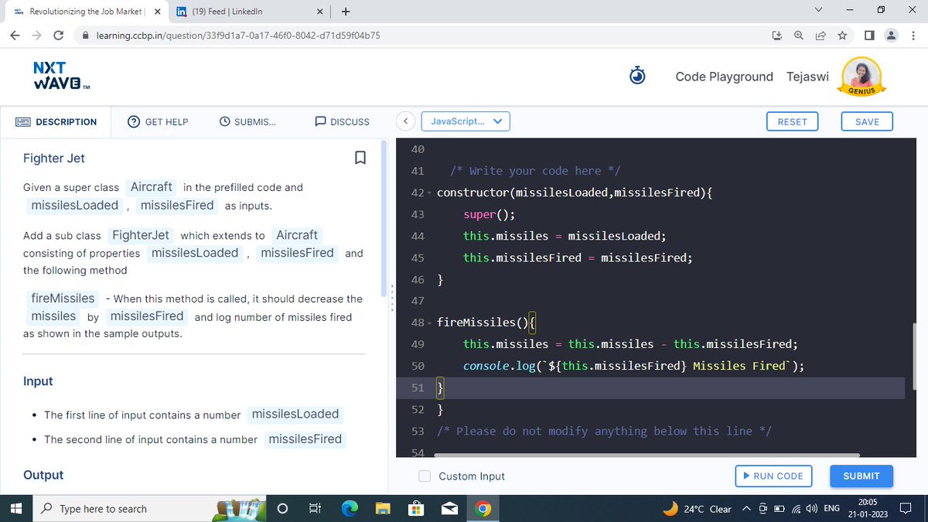This screenshot has width=928, height=522.
Task: Click the ENG language indicator
Action: (x=832, y=508)
